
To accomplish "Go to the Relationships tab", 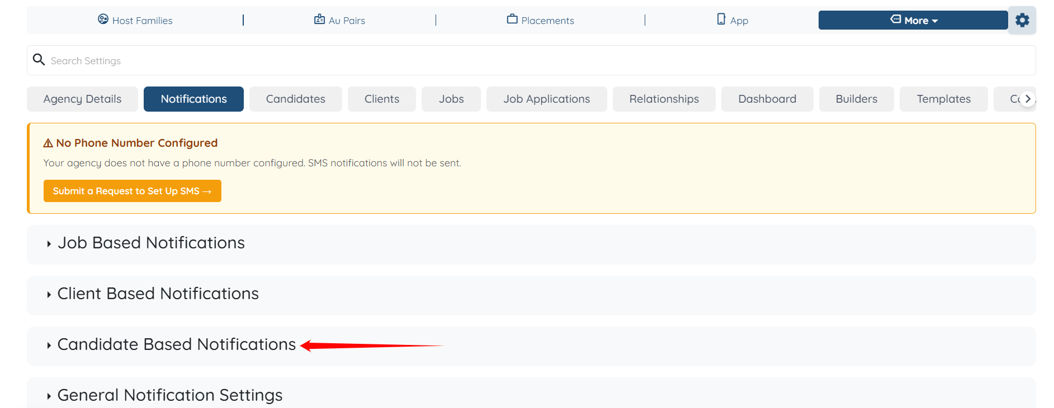I will 664,99.
